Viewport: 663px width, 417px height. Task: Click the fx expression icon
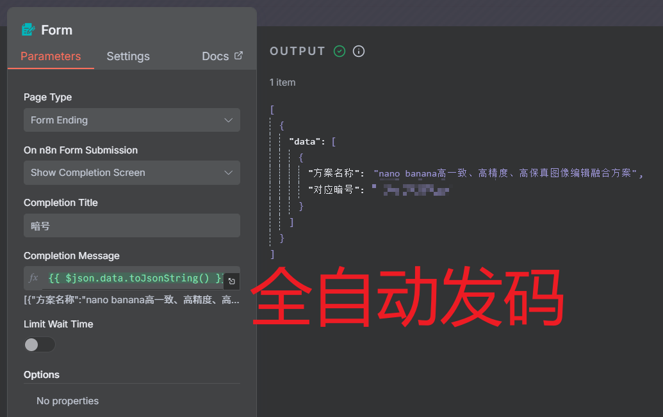tap(34, 278)
